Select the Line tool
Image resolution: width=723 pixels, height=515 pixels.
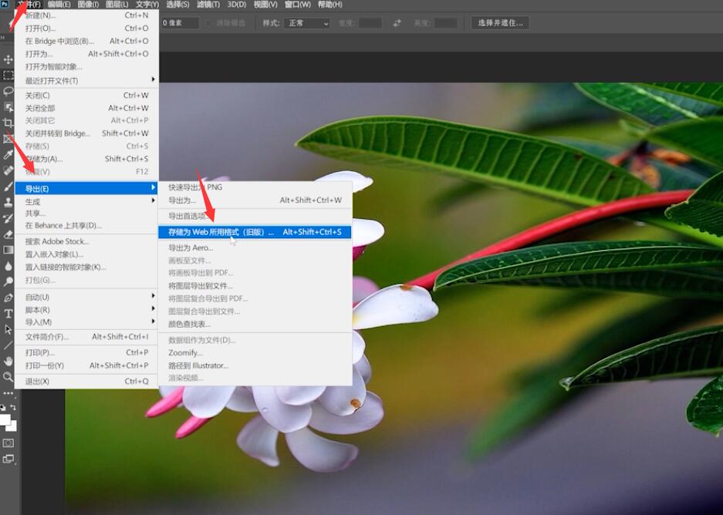pyautogui.click(x=8, y=345)
